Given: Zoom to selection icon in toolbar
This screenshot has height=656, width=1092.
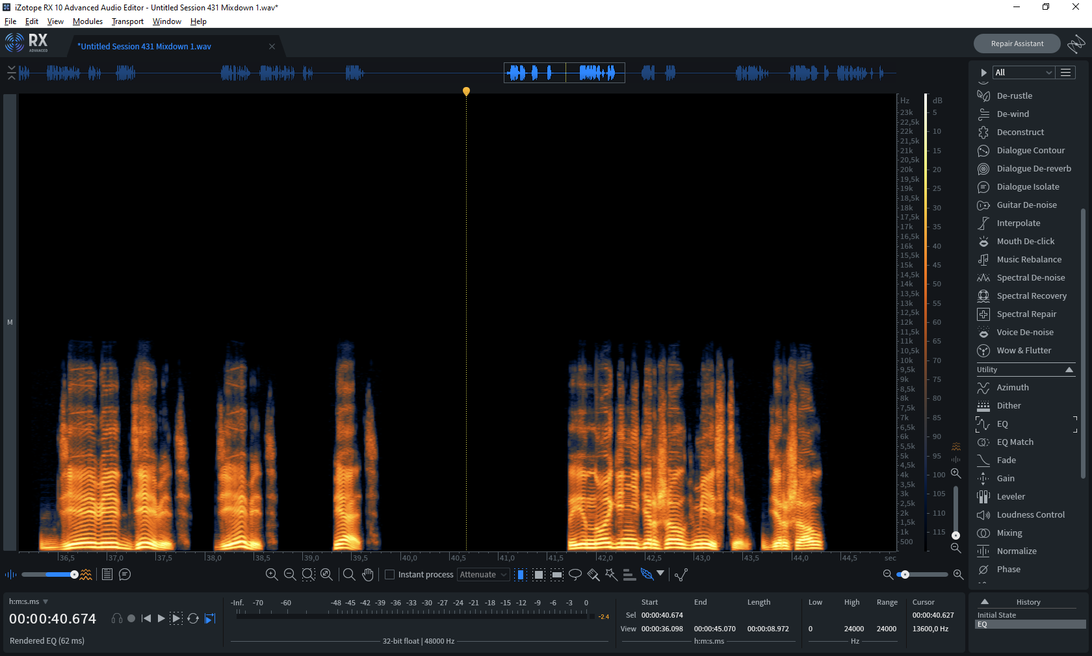Looking at the screenshot, I should [x=308, y=574].
